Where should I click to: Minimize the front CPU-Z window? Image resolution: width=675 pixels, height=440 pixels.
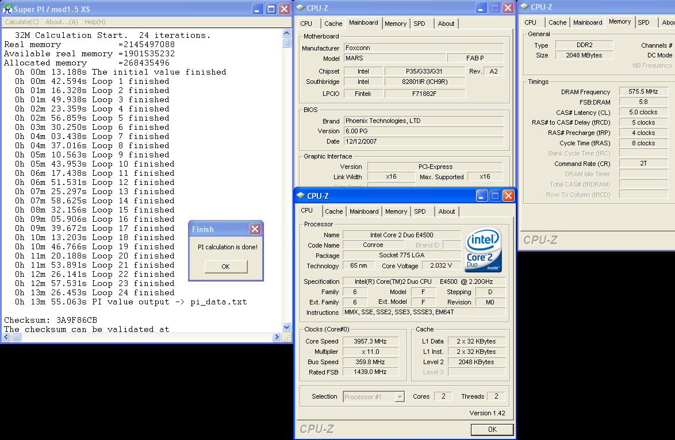click(x=482, y=196)
